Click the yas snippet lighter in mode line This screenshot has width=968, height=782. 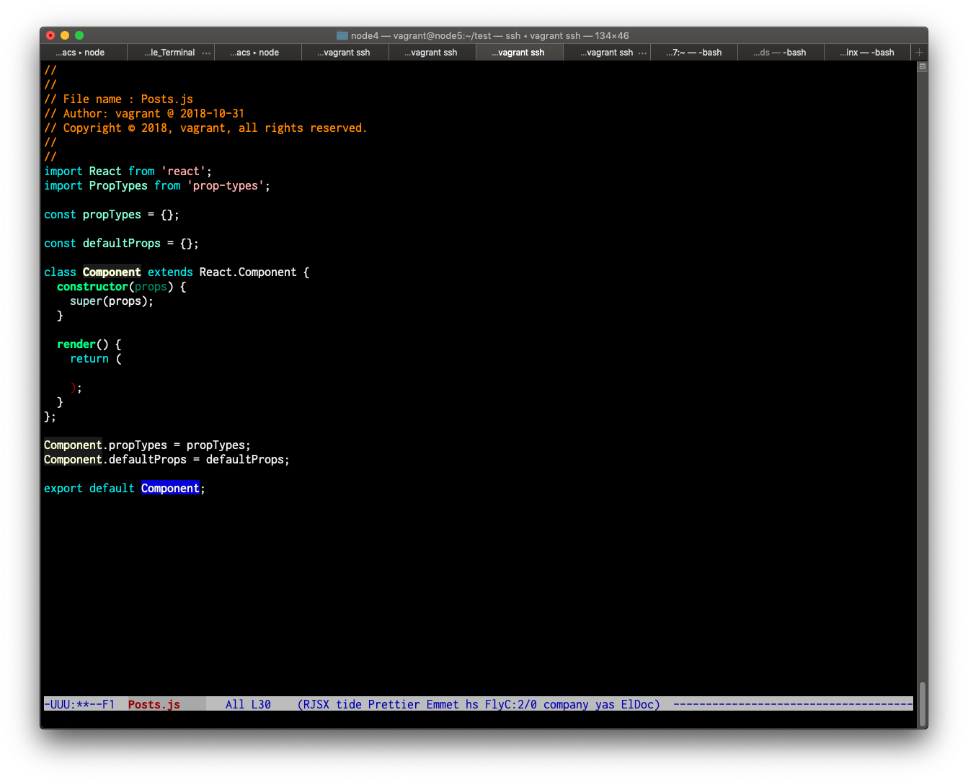[604, 704]
